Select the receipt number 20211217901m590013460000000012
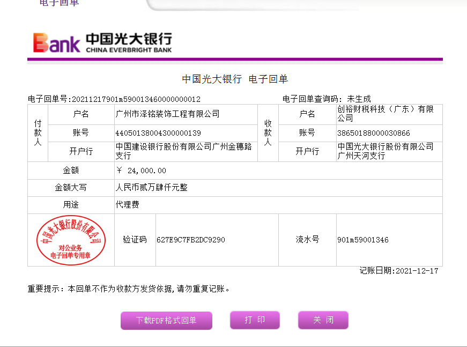 pyautogui.click(x=136, y=99)
